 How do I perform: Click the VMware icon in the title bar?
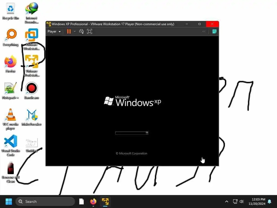coord(49,24)
